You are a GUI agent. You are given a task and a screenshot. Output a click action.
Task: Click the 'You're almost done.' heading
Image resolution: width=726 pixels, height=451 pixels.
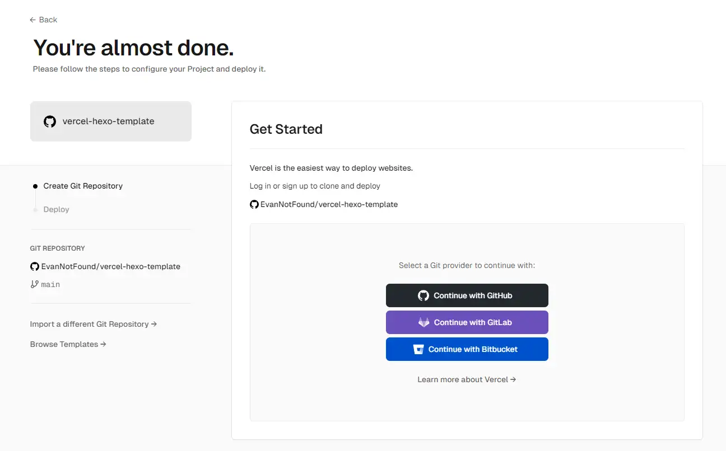[133, 48]
